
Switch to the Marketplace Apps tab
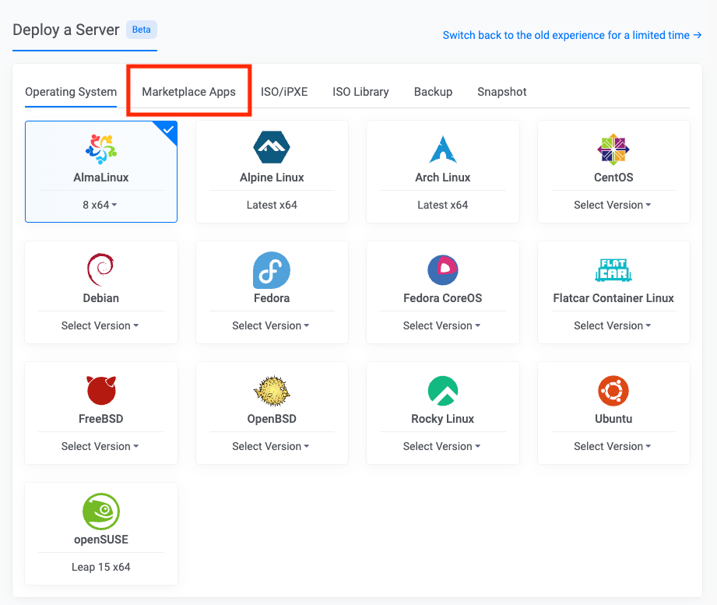(x=189, y=92)
